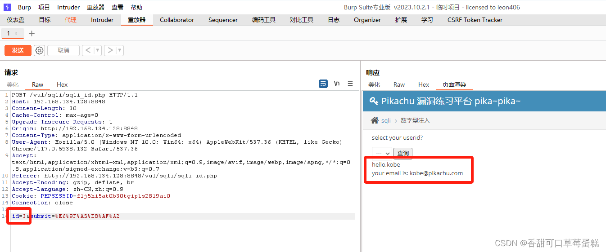Click the Host header line
The height and width of the screenshot is (252, 606).
[59, 102]
